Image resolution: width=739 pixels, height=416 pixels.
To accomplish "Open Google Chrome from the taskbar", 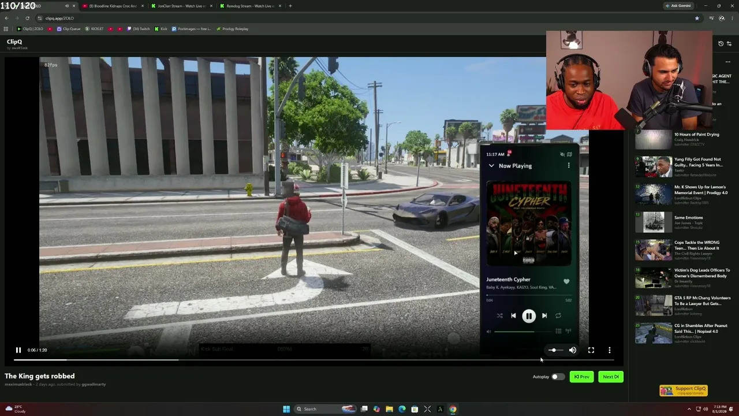I will point(453,409).
